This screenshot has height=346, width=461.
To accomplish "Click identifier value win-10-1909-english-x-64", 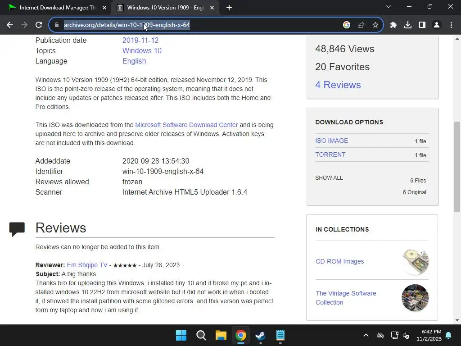I will pyautogui.click(x=163, y=171).
